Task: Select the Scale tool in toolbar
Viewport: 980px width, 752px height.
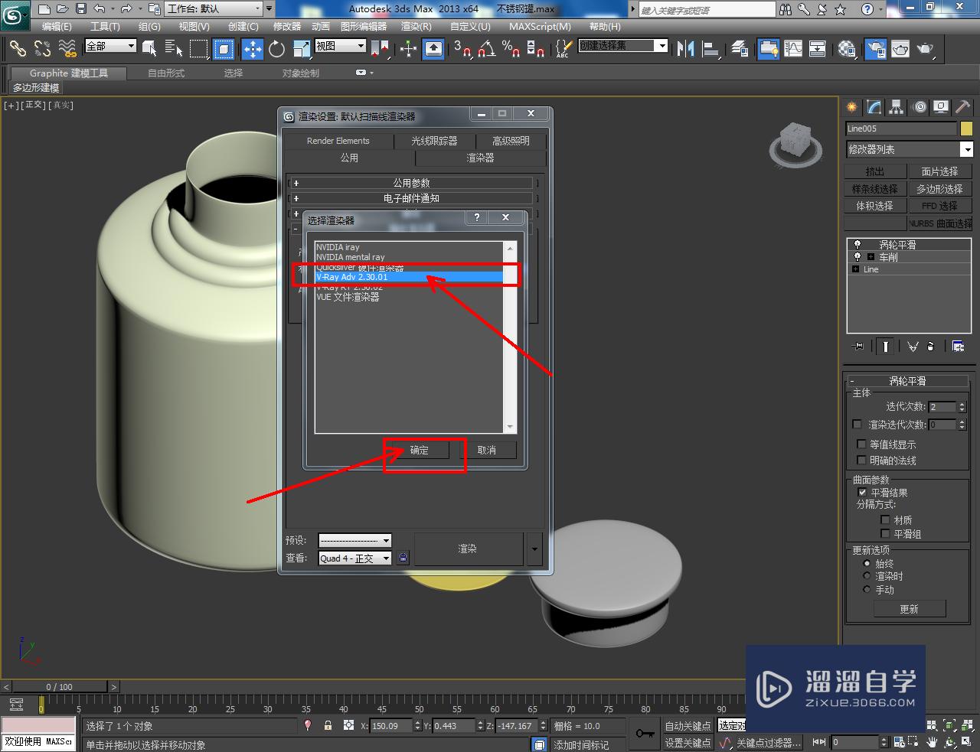Action: point(302,49)
